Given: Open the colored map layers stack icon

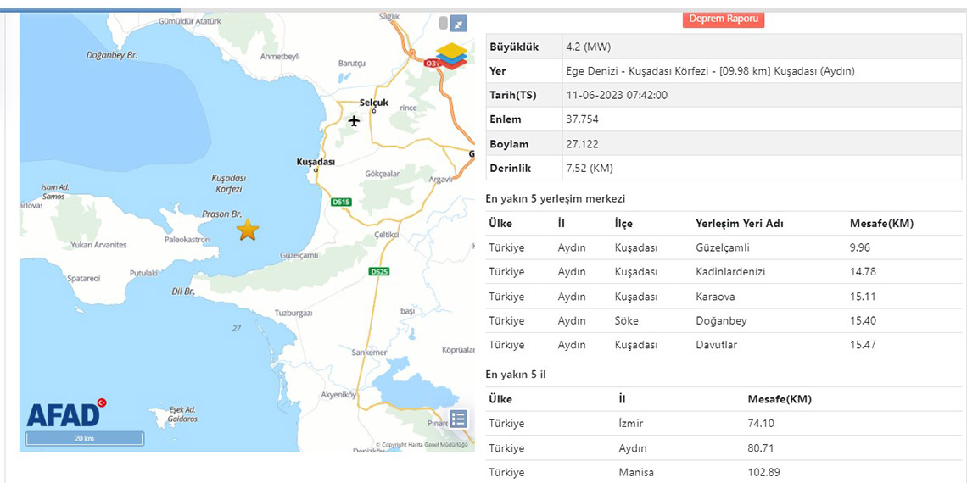Looking at the screenshot, I should coord(452,55).
